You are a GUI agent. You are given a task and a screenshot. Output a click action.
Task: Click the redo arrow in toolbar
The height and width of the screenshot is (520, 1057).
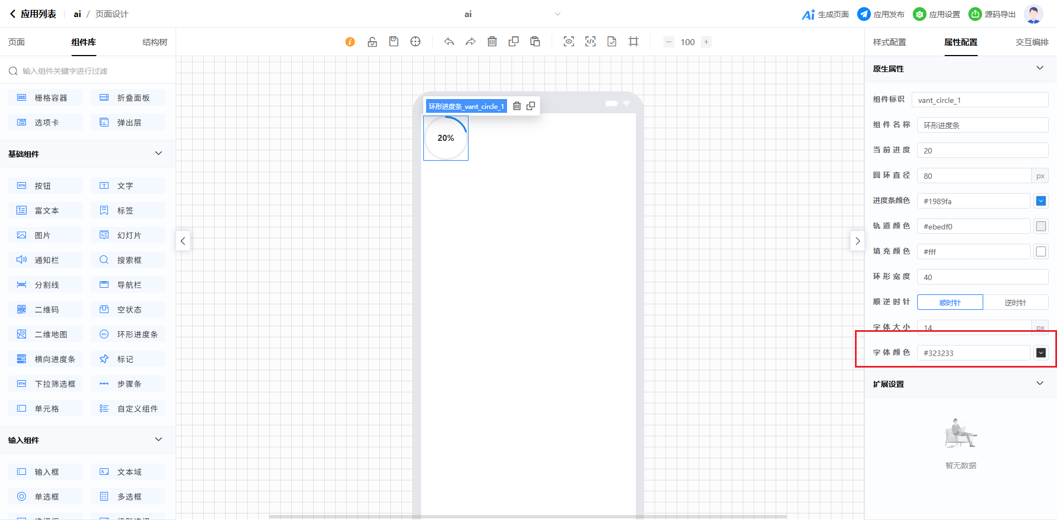pos(471,42)
